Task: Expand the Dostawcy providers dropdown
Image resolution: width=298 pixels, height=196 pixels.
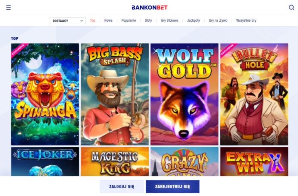Action: (x=68, y=21)
